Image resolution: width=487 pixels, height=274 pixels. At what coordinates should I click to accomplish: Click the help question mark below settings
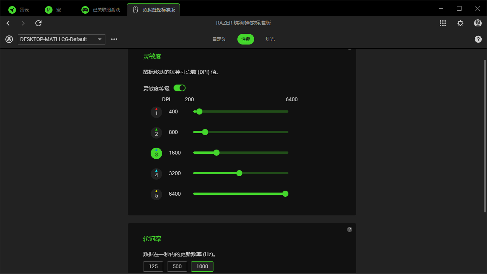point(478,39)
